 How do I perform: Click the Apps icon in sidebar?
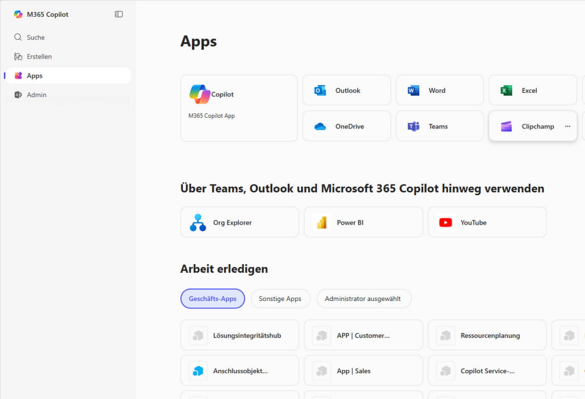click(18, 76)
